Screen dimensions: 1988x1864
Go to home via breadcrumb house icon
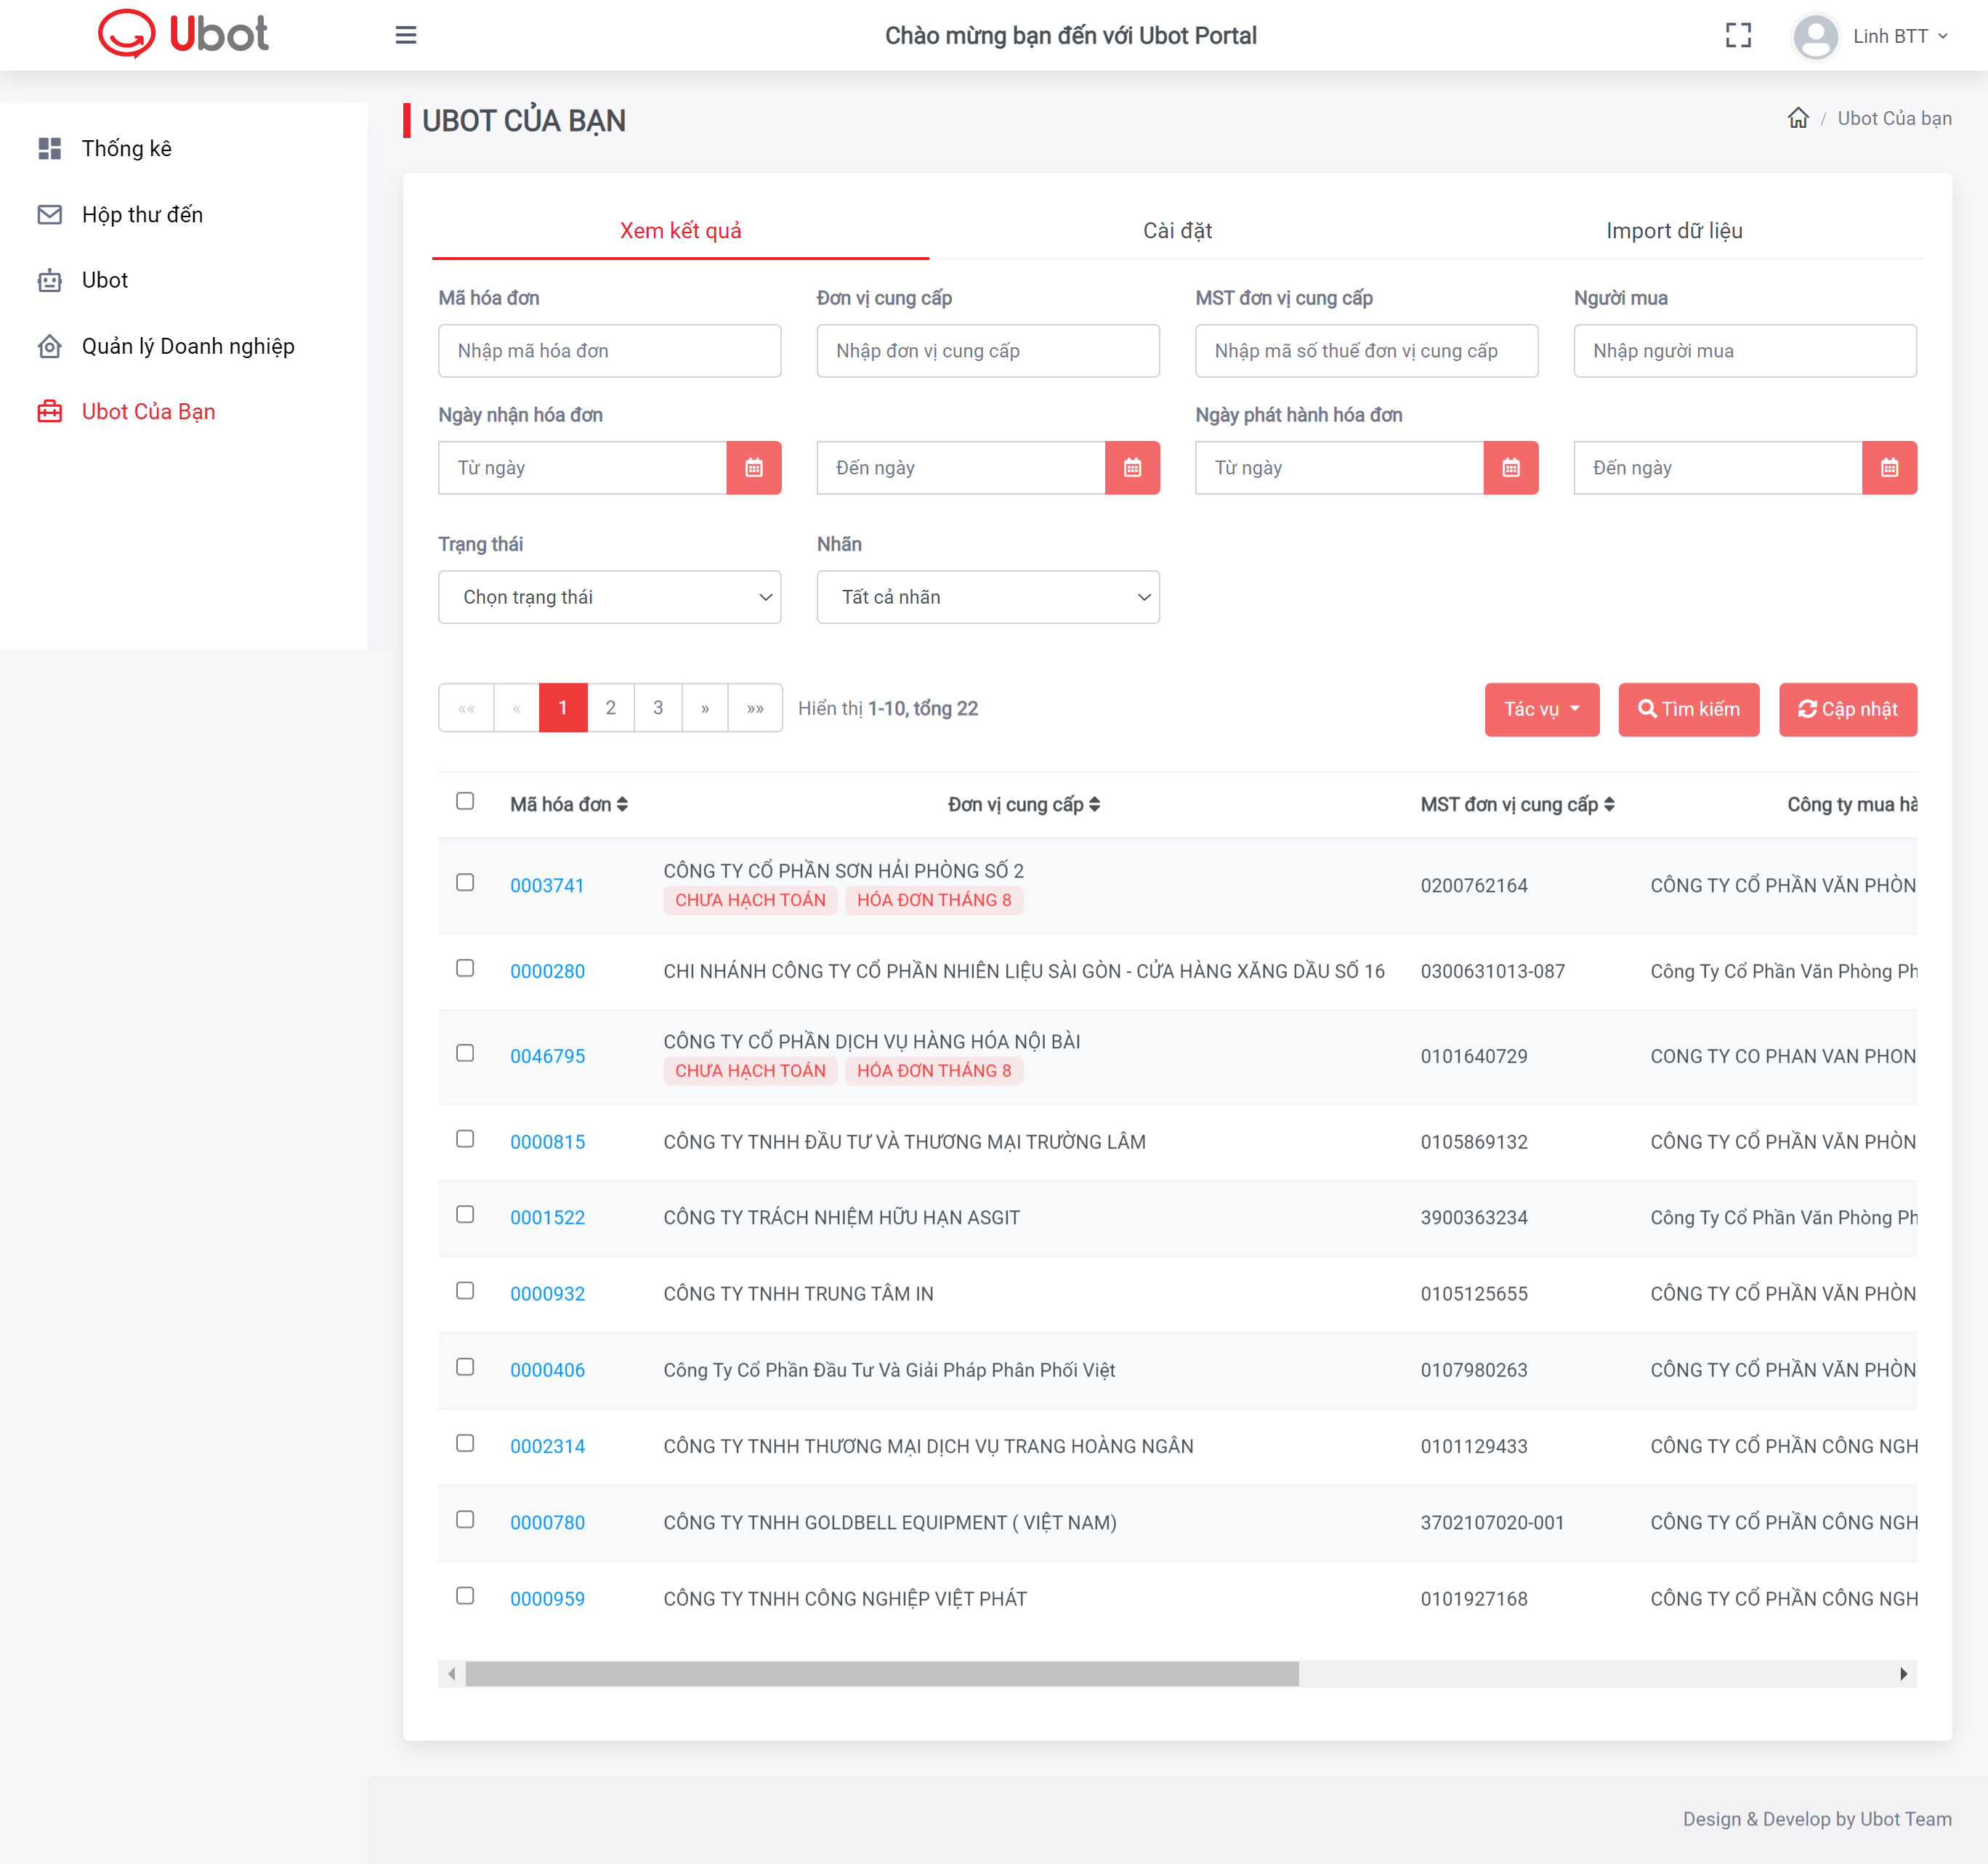coord(1798,118)
